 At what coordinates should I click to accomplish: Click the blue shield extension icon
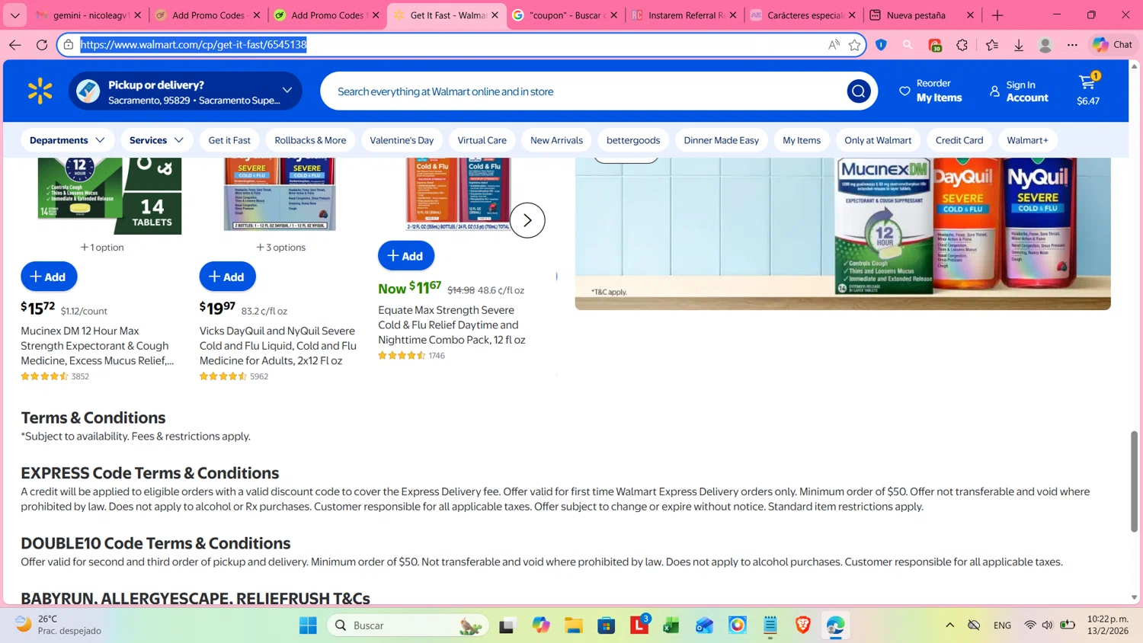[881, 45]
